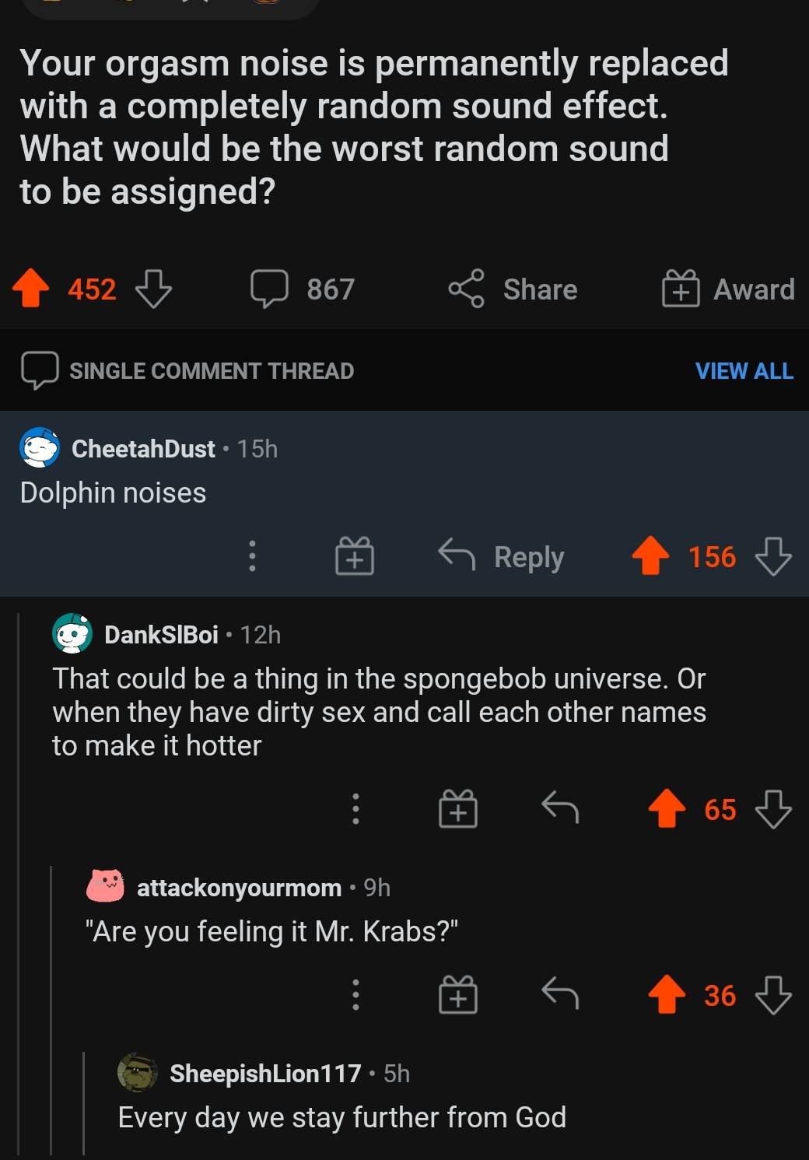Open options menu on DankSlBoi's comment
809x1160 pixels.
[355, 809]
